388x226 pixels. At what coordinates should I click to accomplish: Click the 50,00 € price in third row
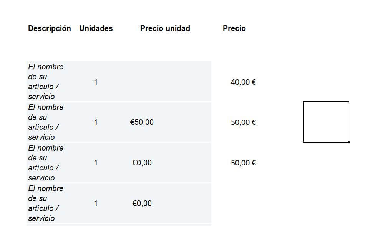[243, 163]
